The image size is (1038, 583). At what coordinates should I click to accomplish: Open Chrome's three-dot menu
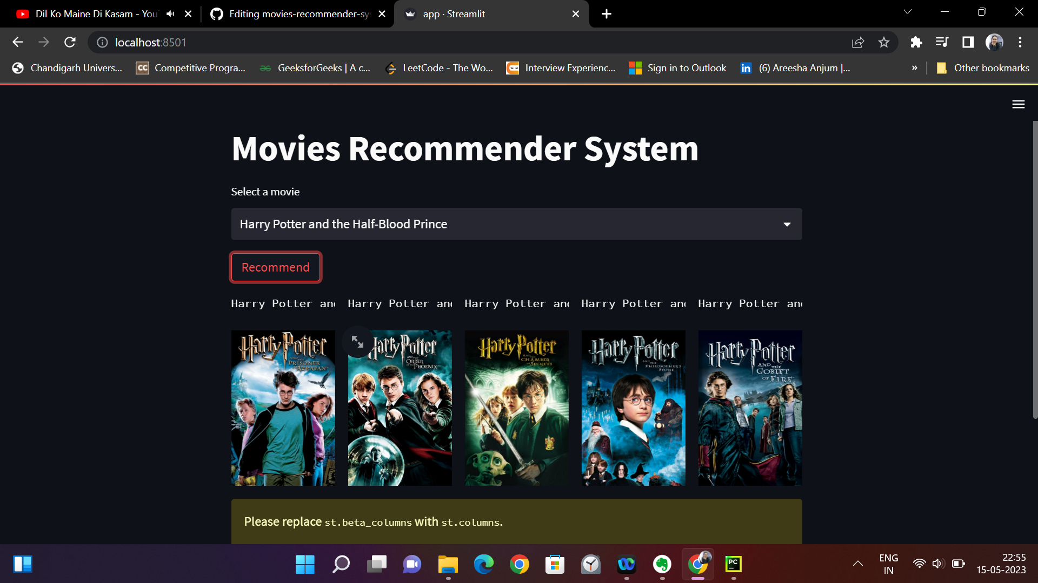1021,42
